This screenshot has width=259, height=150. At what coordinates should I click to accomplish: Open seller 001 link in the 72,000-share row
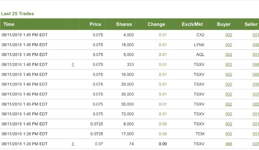click(x=256, y=114)
